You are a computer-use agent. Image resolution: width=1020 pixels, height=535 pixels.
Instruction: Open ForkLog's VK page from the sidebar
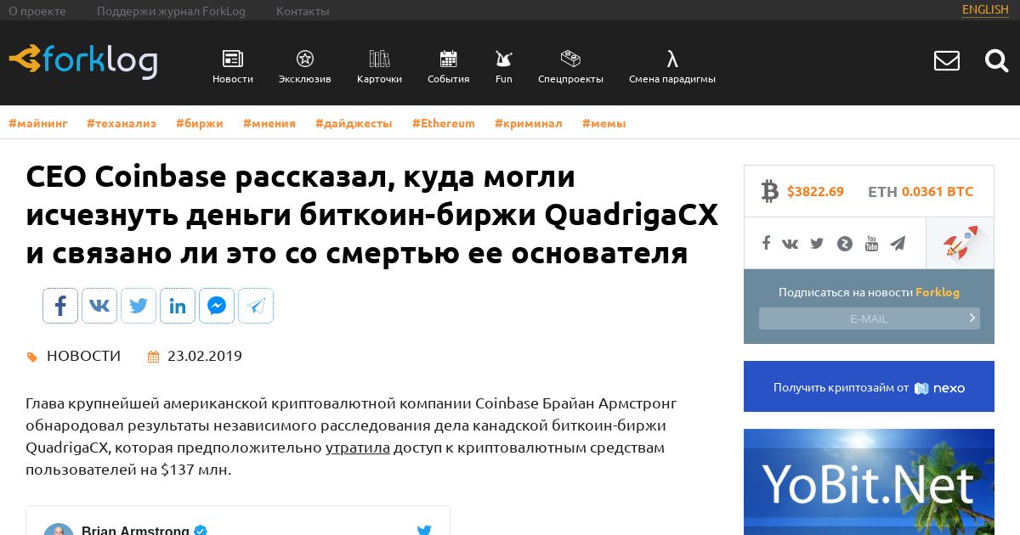[790, 244]
